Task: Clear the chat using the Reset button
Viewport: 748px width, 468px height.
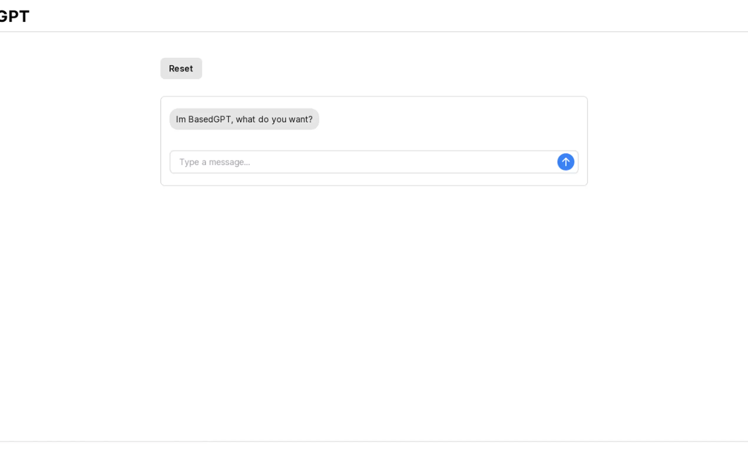Action: click(181, 68)
